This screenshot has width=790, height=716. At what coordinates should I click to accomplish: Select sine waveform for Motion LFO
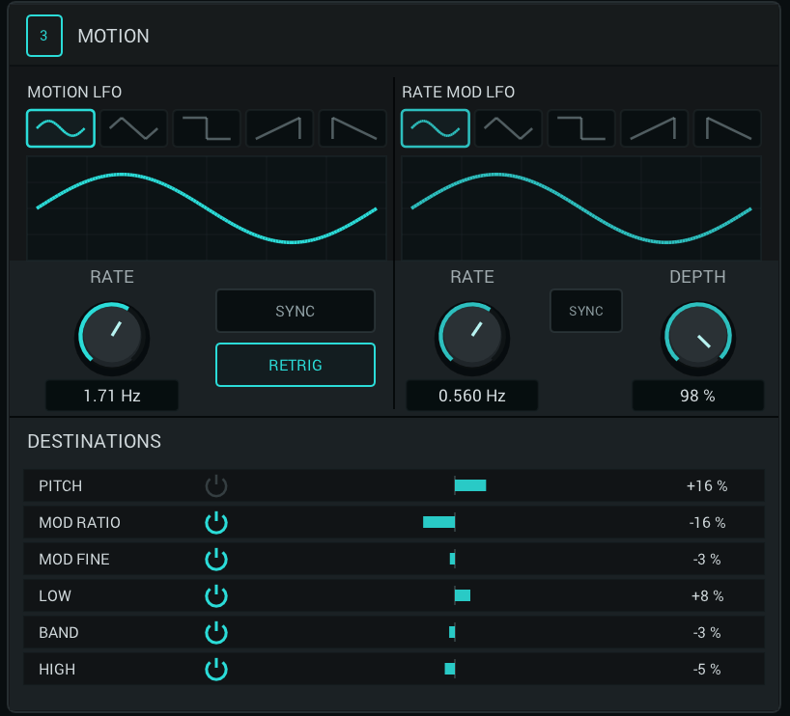tap(61, 128)
